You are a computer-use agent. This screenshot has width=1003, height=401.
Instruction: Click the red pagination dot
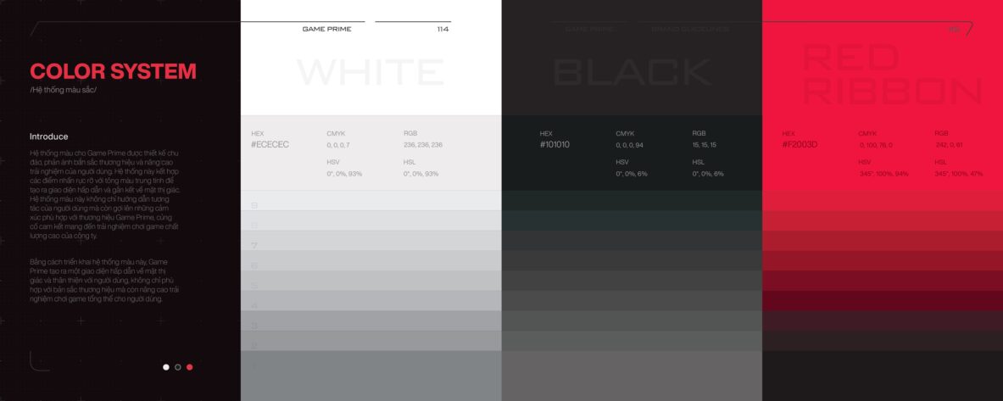189,367
